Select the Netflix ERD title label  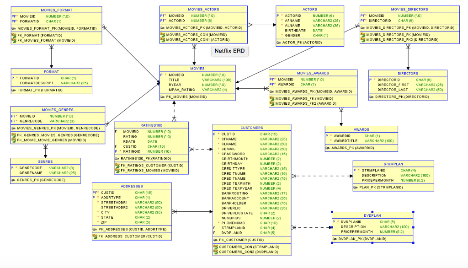point(229,51)
